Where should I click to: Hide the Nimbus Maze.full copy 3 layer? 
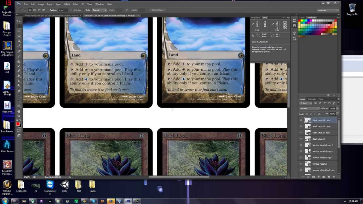click(301, 145)
